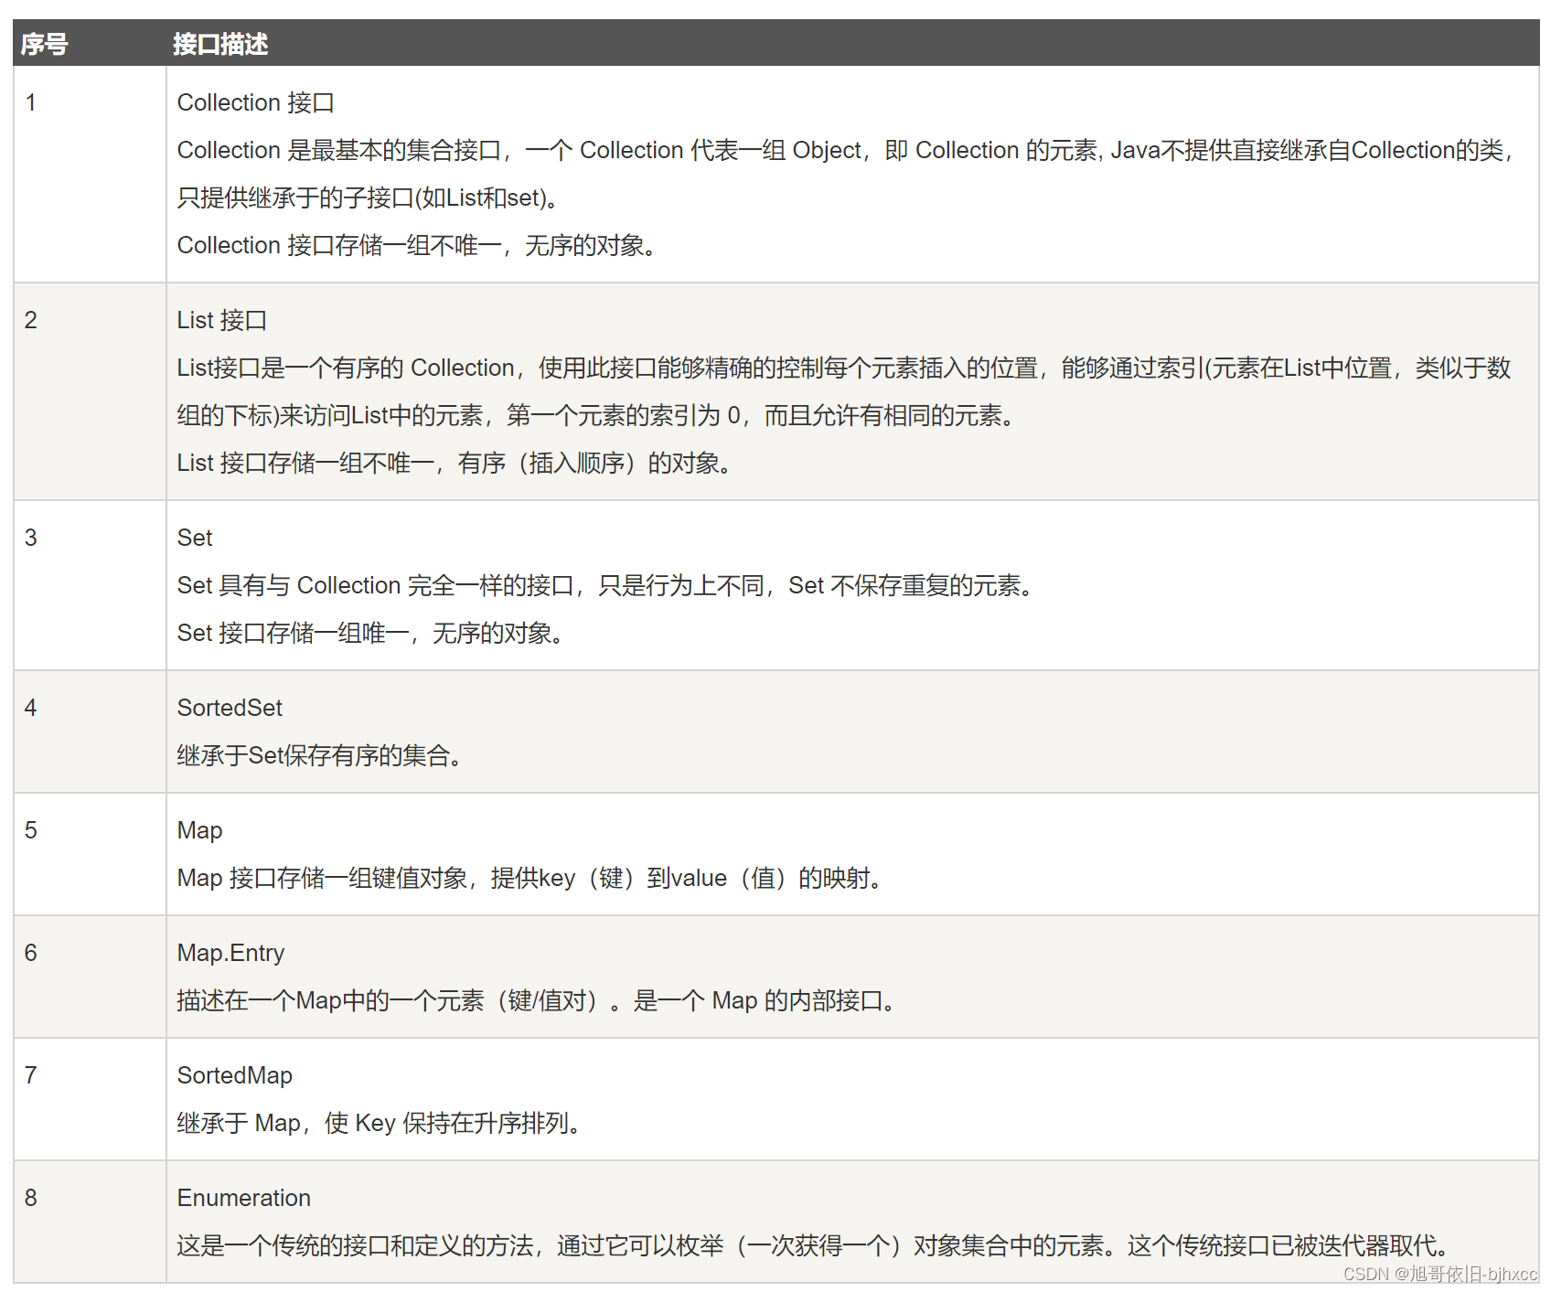Select row number 5 cell
The height and width of the screenshot is (1292, 1551).
click(90, 854)
